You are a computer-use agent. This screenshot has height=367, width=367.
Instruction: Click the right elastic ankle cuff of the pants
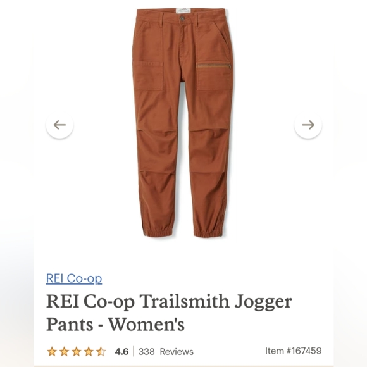click(x=209, y=232)
